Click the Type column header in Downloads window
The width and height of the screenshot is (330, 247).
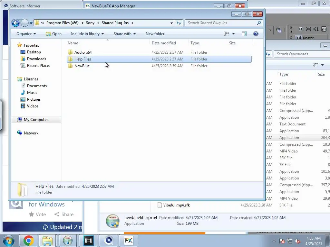click(x=284, y=74)
